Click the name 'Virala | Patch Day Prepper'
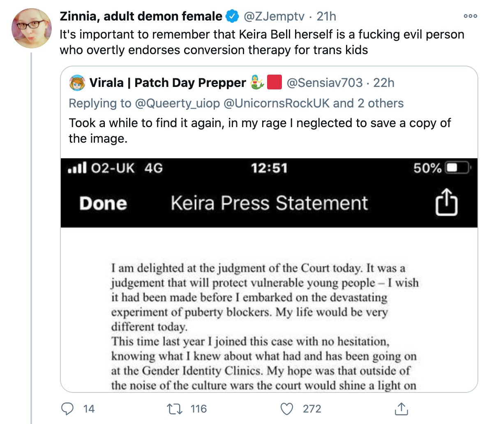The height and width of the screenshot is (424, 489). (168, 83)
